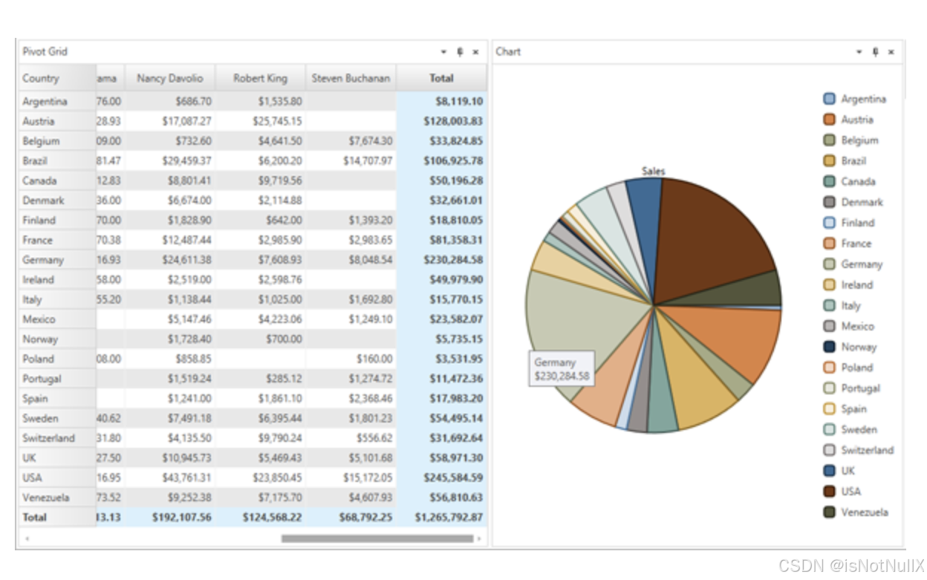Click the $192,107.56 Nancy Davolio total cell
The image size is (927, 580).
(170, 517)
